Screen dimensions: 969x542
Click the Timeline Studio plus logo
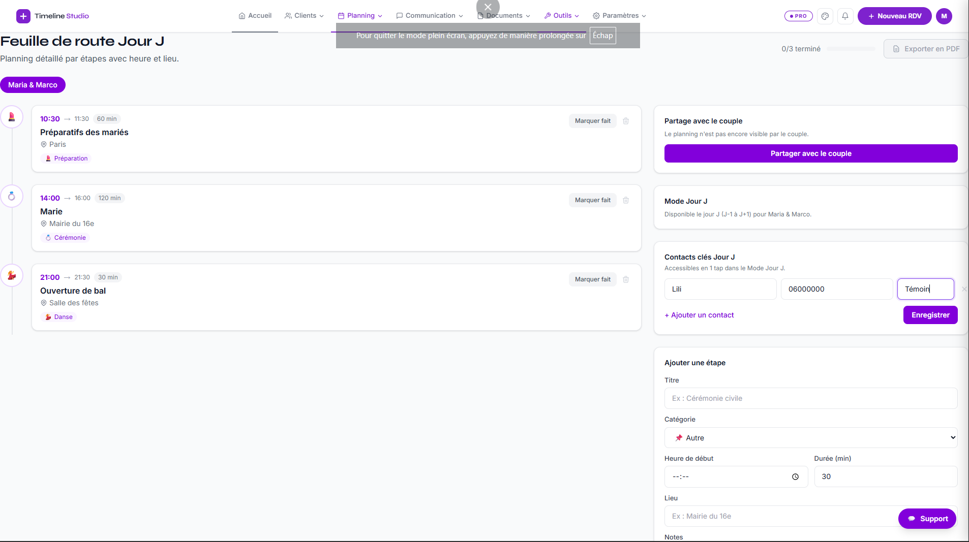pos(23,16)
